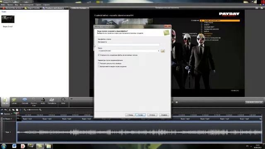Click the Help button in wizard

(164, 115)
